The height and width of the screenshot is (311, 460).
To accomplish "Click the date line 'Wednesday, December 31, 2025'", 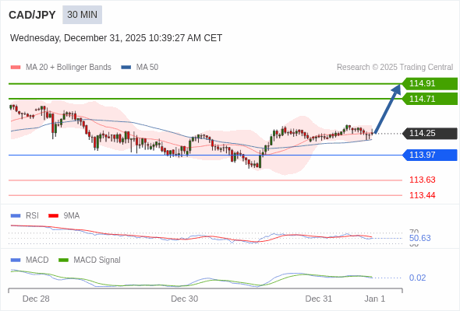I will (x=116, y=38).
